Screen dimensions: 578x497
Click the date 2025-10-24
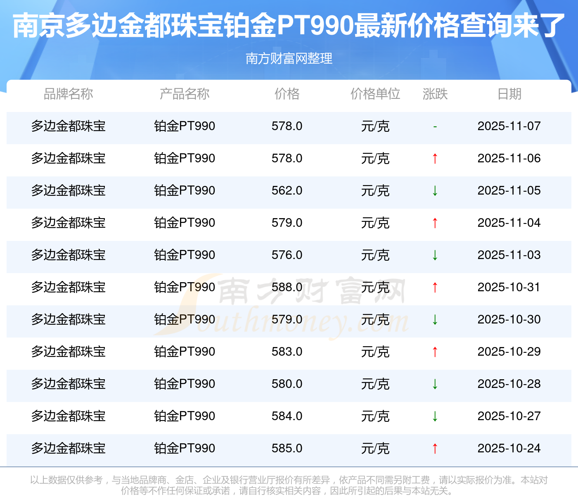pos(509,448)
